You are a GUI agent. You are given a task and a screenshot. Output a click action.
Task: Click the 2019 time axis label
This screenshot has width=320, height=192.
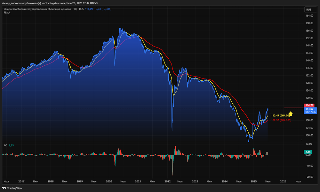(80, 181)
